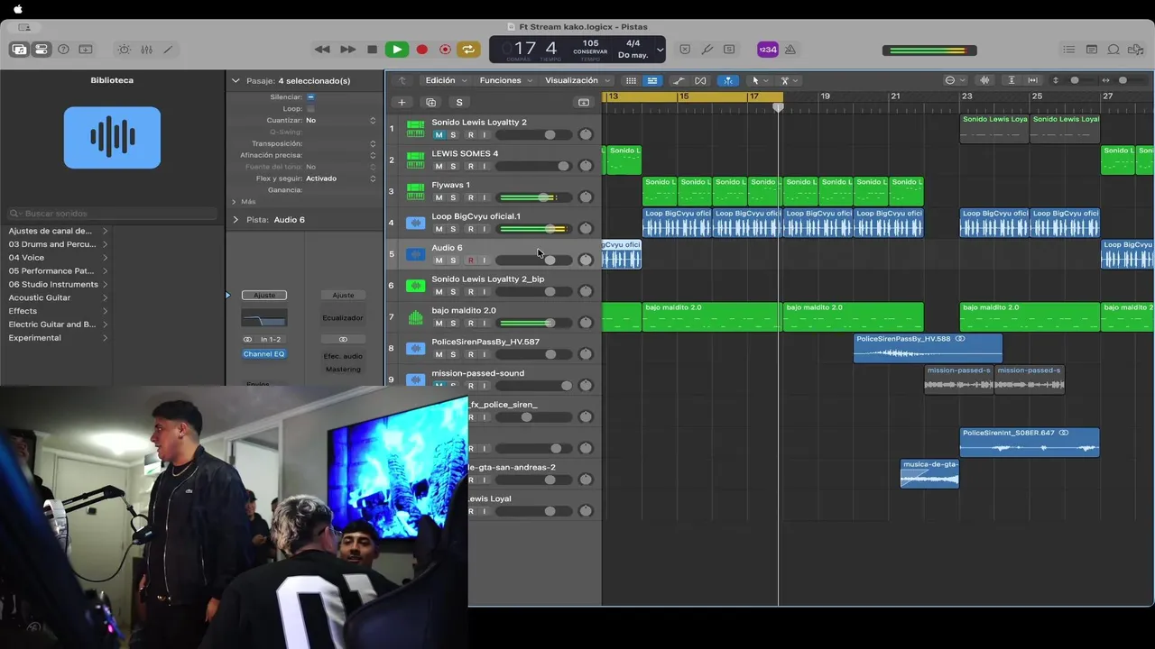This screenshot has height=649, width=1155.
Task: Solo the LEWIS SOMES 4 track
Action: pyautogui.click(x=453, y=167)
